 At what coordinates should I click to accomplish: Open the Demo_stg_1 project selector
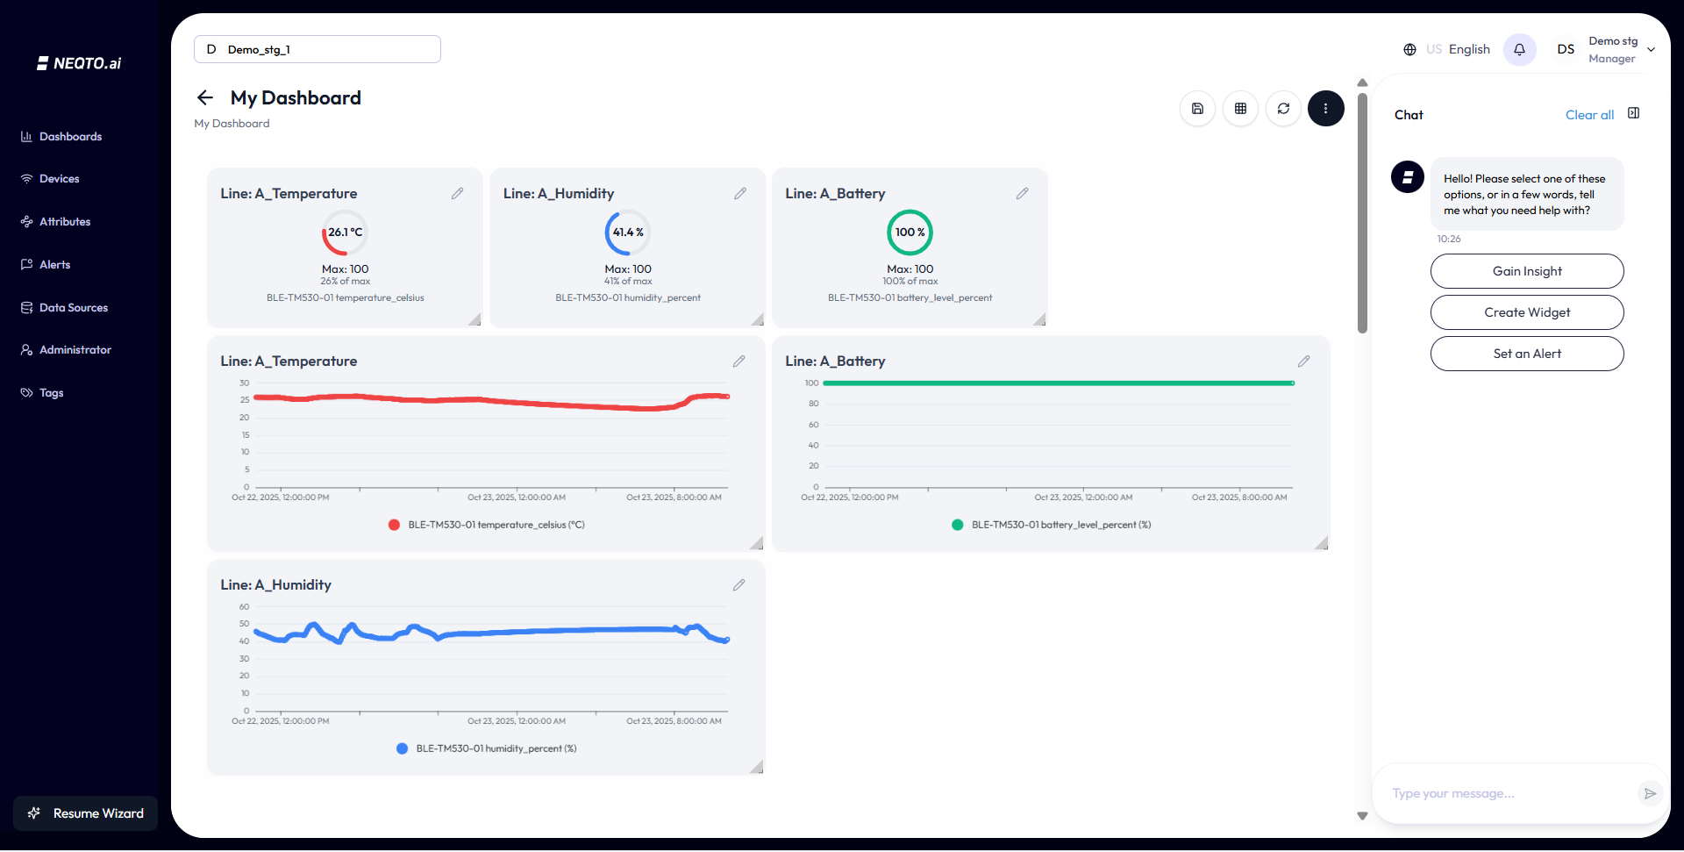[317, 49]
